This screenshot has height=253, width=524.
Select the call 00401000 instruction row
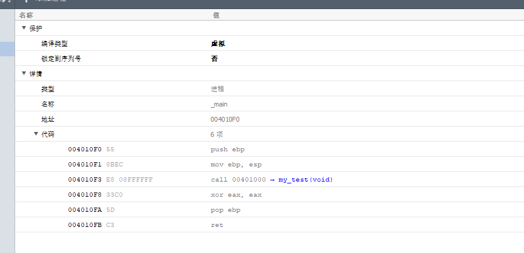236,180
